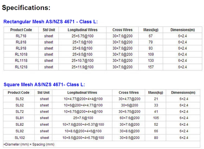The height and width of the screenshot is (149, 204).
Task: Click Longitudinal Wires header in rectangular table
Action: tap(82, 30)
